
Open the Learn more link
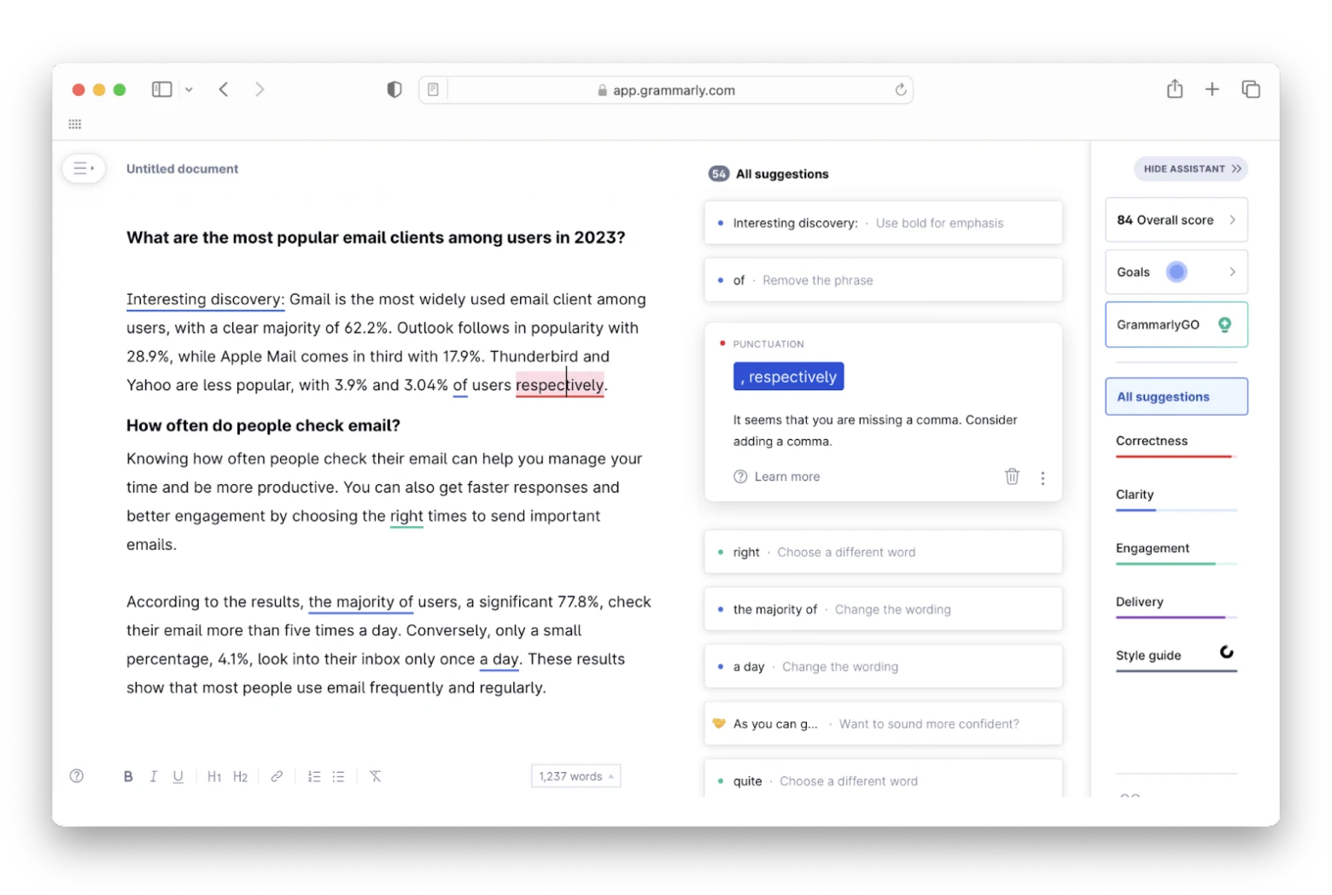[787, 477]
